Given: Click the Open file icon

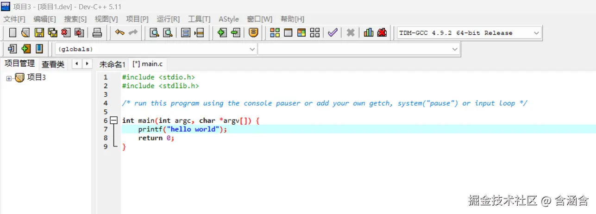Looking at the screenshot, I should 26,33.
